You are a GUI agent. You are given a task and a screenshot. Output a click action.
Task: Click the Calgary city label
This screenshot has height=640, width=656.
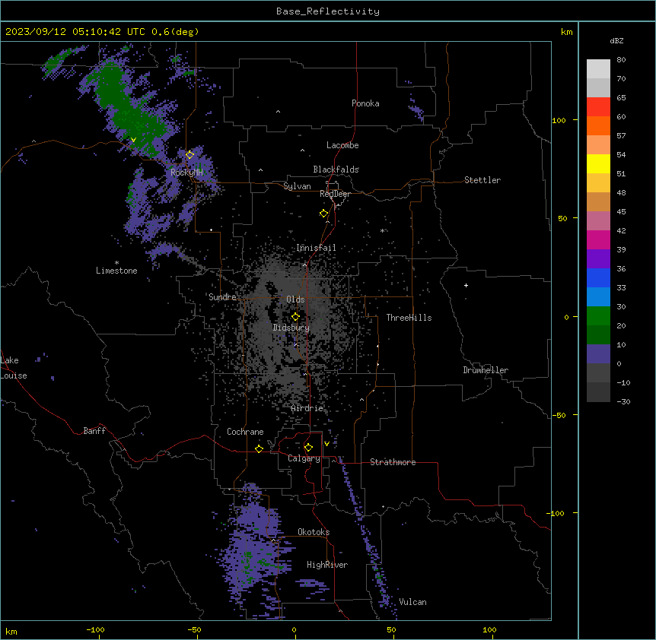coord(304,458)
